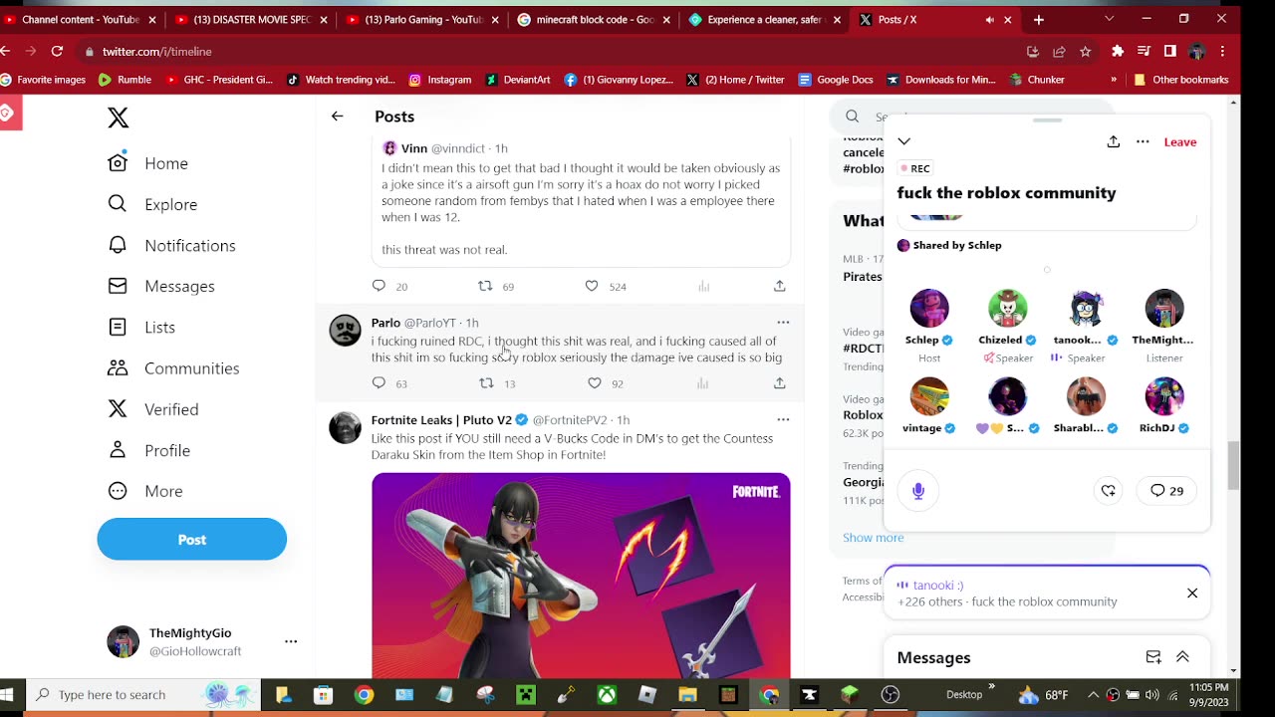Click the X logo icon
Image resolution: width=1275 pixels, height=717 pixels.
point(118,118)
